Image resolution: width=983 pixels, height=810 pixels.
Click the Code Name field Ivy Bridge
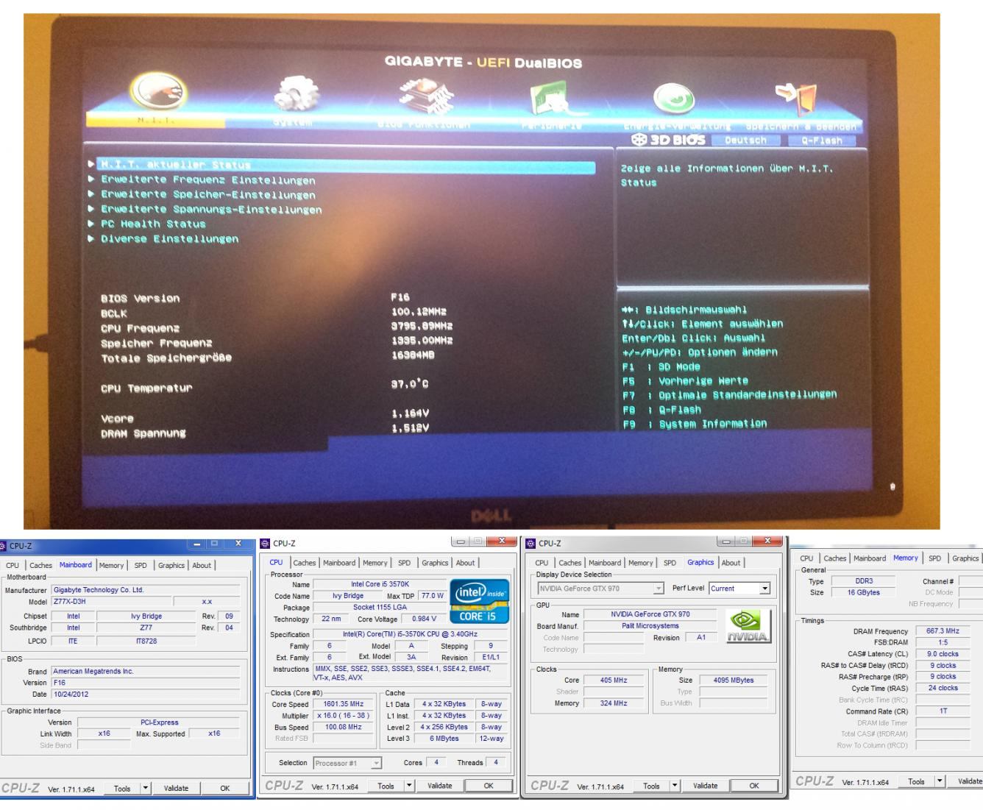coord(349,596)
